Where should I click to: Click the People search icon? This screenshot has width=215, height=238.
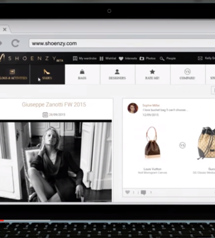click(x=162, y=59)
